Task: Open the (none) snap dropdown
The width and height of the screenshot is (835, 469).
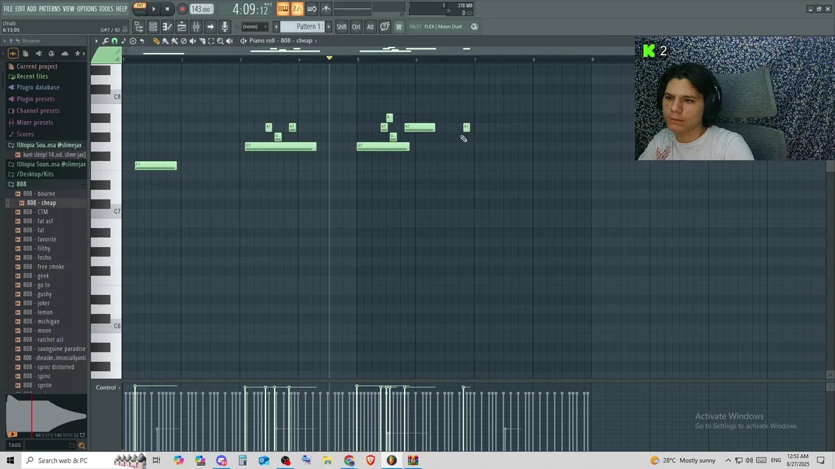Action: [x=255, y=27]
